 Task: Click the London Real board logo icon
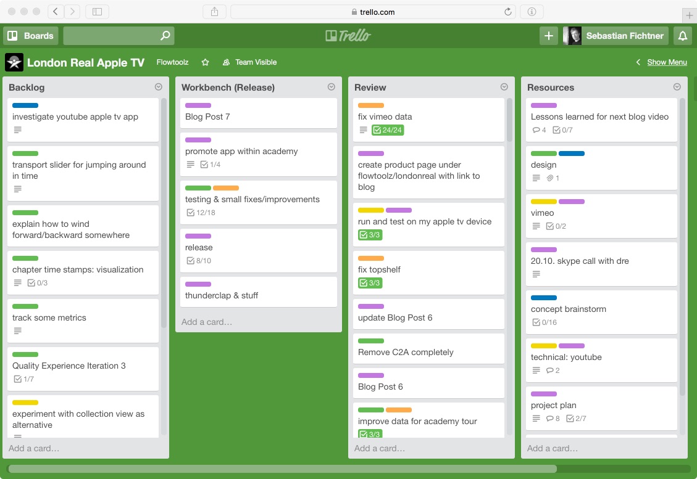coord(14,62)
